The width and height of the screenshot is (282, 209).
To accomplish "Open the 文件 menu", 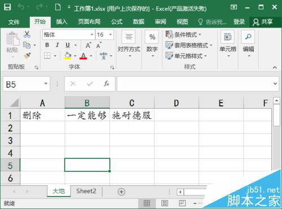I will (14, 22).
